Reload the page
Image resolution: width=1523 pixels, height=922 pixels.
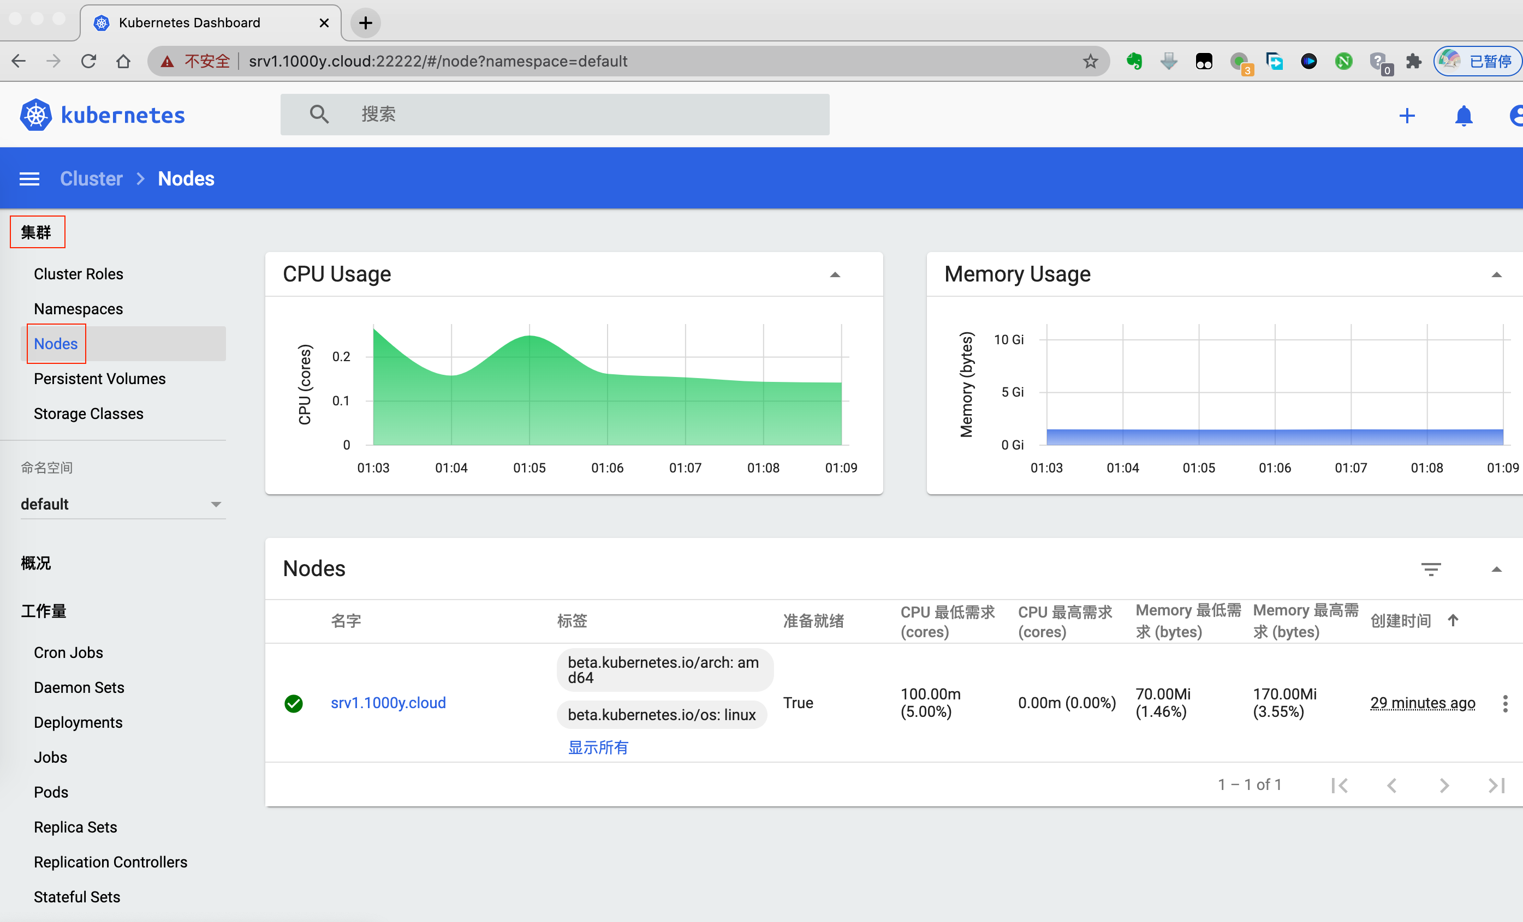tap(88, 61)
